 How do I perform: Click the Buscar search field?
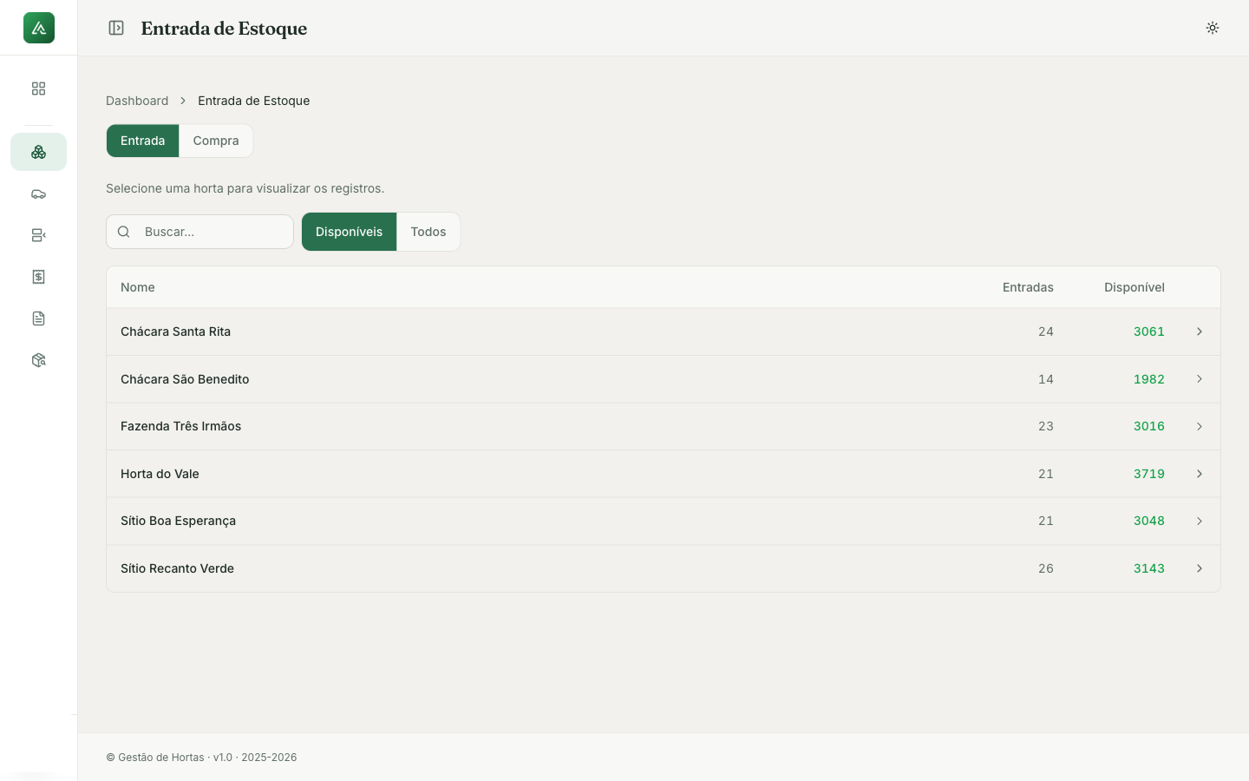pos(199,232)
